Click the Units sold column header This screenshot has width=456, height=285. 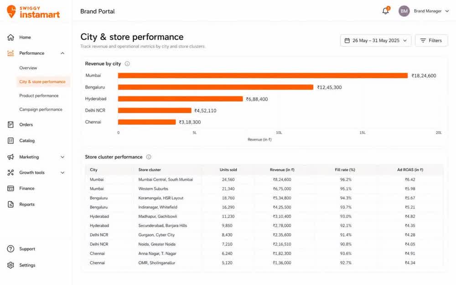coord(228,170)
